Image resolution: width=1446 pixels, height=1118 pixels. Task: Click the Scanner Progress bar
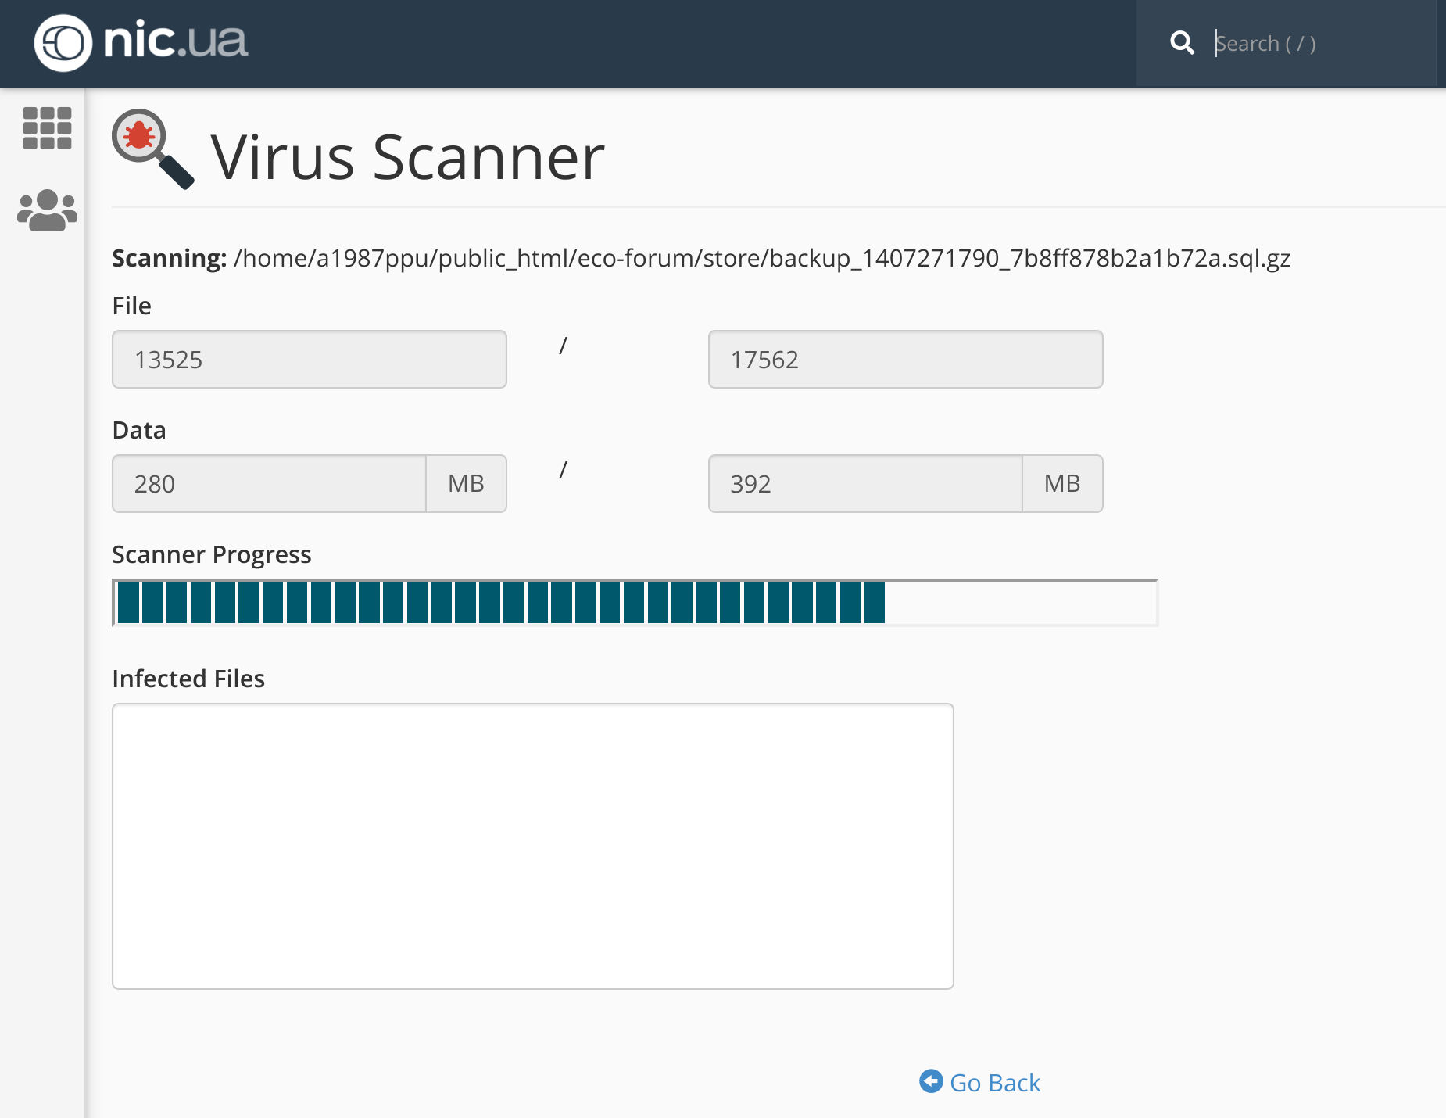coord(635,603)
